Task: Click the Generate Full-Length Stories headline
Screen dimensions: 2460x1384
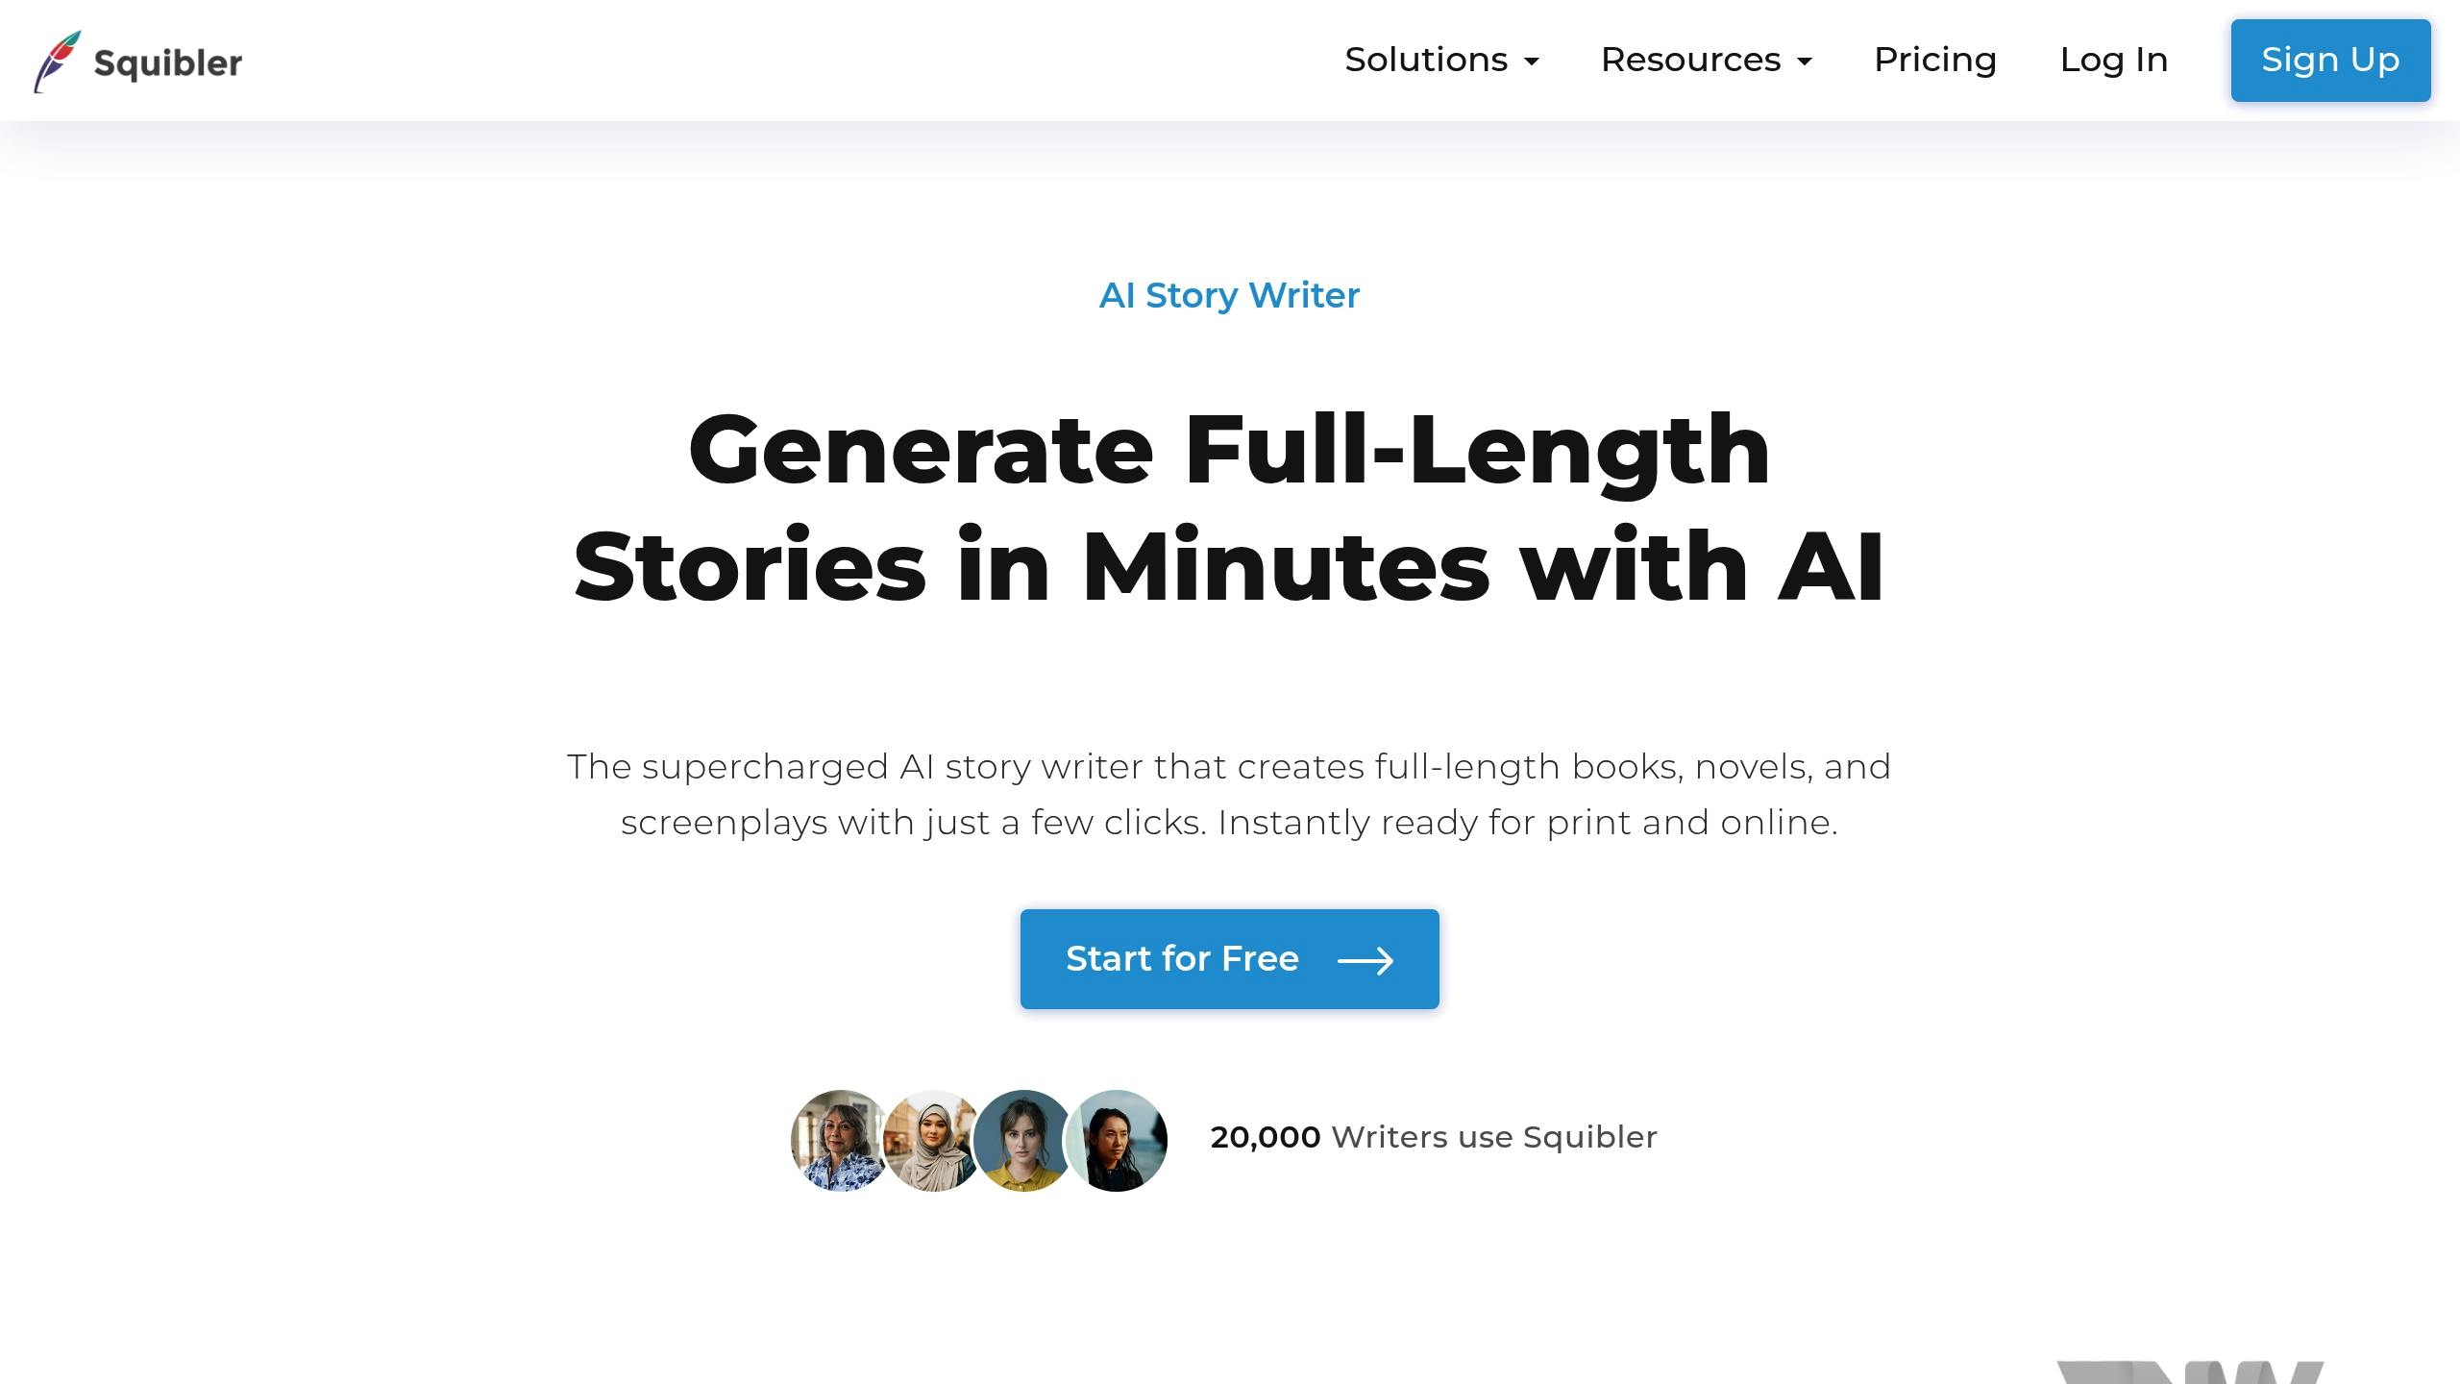Action: [x=1229, y=507]
